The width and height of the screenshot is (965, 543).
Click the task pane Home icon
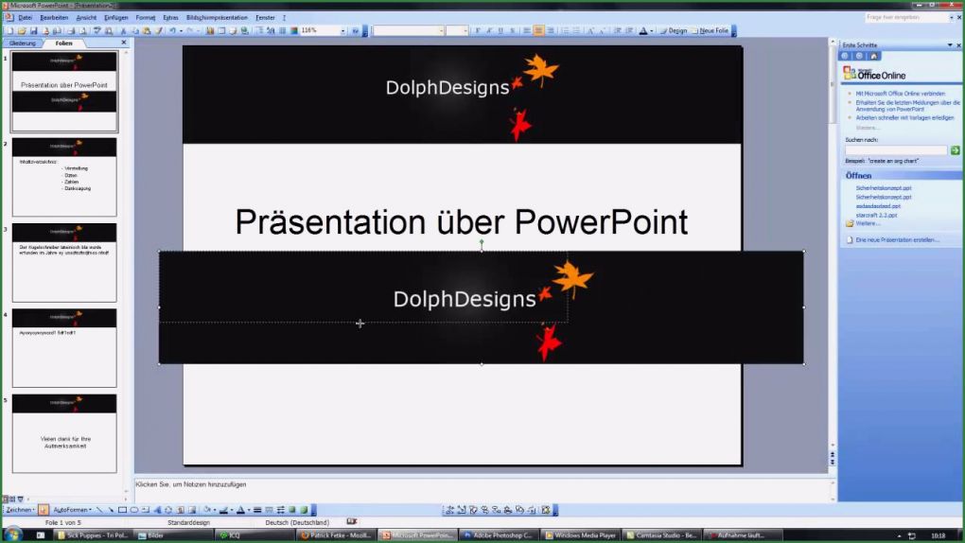[x=874, y=56]
